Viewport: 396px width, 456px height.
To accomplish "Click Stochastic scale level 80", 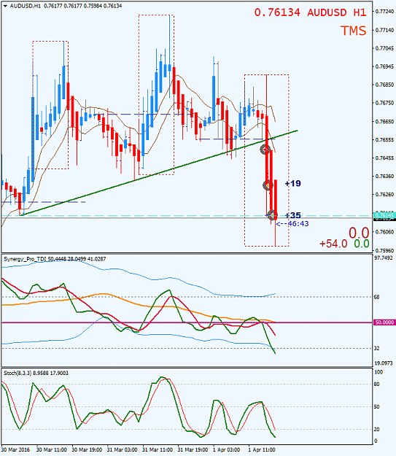I will tap(377, 384).
